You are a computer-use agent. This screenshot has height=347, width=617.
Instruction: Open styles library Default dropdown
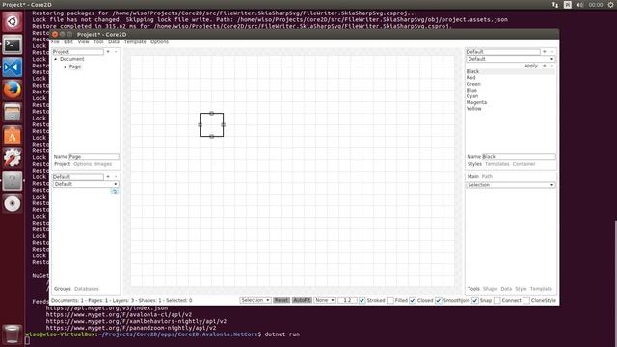tap(511, 59)
